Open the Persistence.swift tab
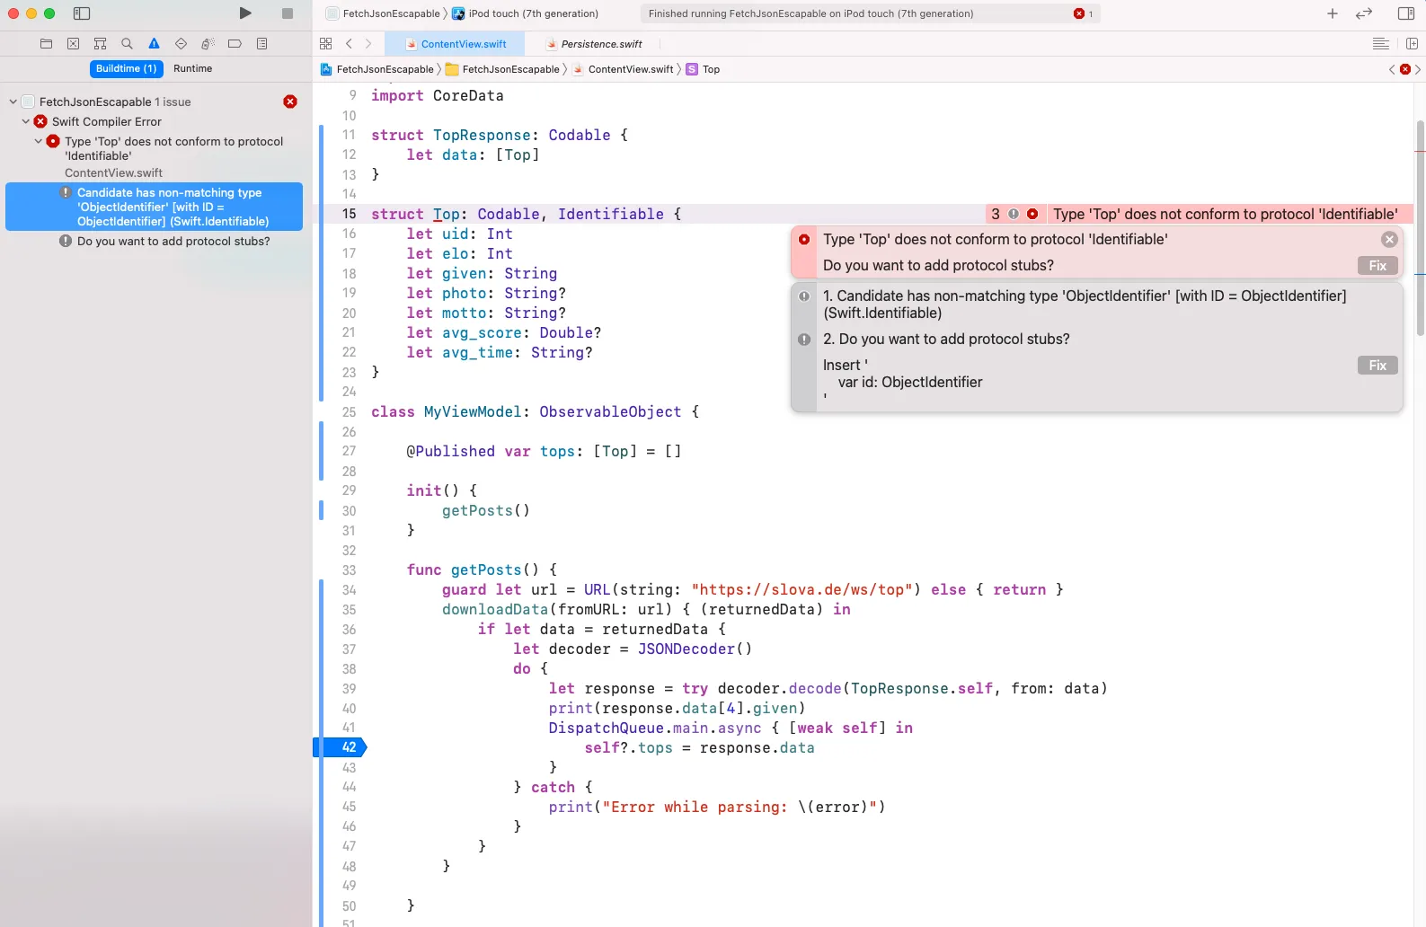Image resolution: width=1426 pixels, height=927 pixels. click(594, 44)
